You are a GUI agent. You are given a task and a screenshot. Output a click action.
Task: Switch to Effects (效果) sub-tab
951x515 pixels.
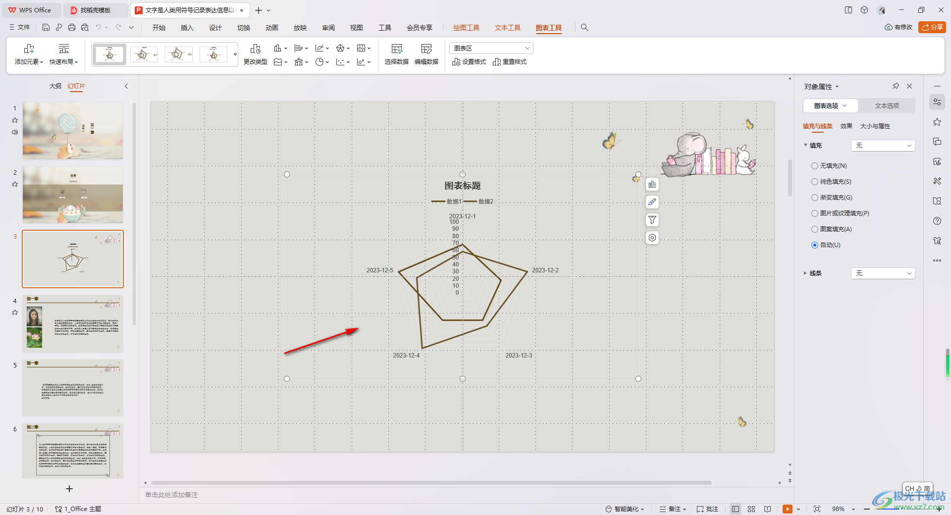click(x=846, y=126)
